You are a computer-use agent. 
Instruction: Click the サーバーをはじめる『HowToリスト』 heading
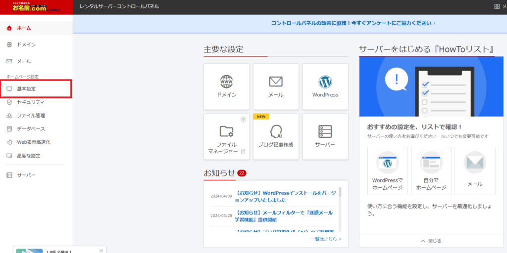[x=427, y=49]
